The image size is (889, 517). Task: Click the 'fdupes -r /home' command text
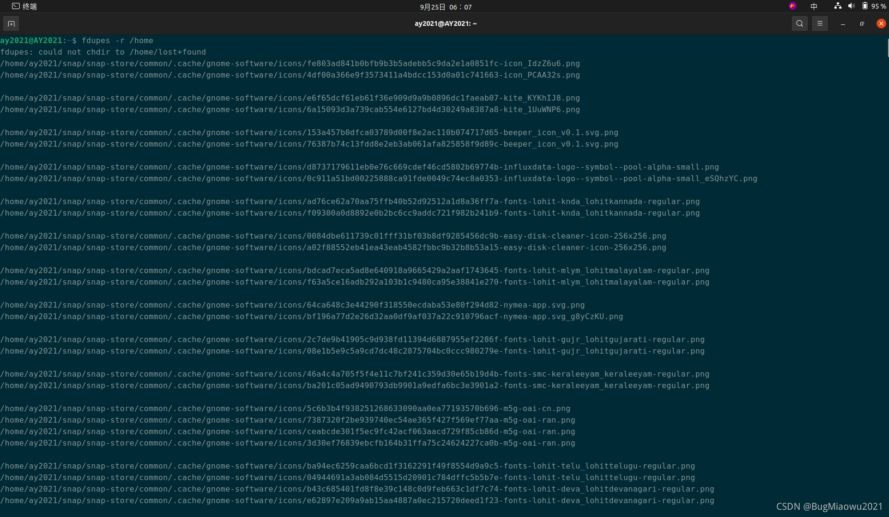(117, 41)
